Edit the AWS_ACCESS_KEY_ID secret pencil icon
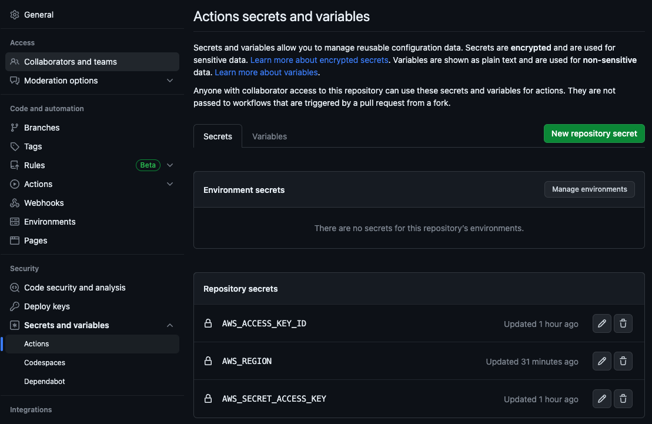This screenshot has width=652, height=424. click(x=601, y=323)
